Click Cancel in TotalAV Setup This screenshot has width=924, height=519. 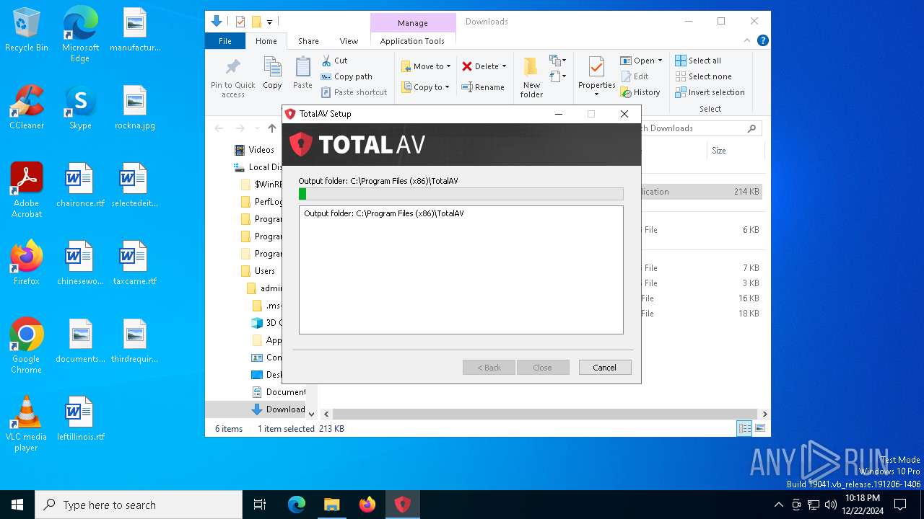click(x=605, y=368)
